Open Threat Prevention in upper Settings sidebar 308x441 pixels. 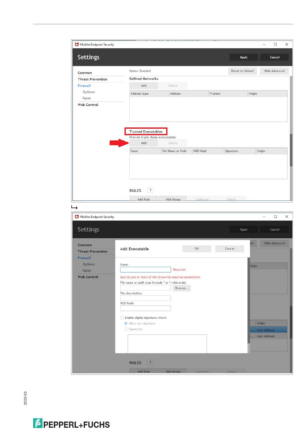tap(92, 79)
